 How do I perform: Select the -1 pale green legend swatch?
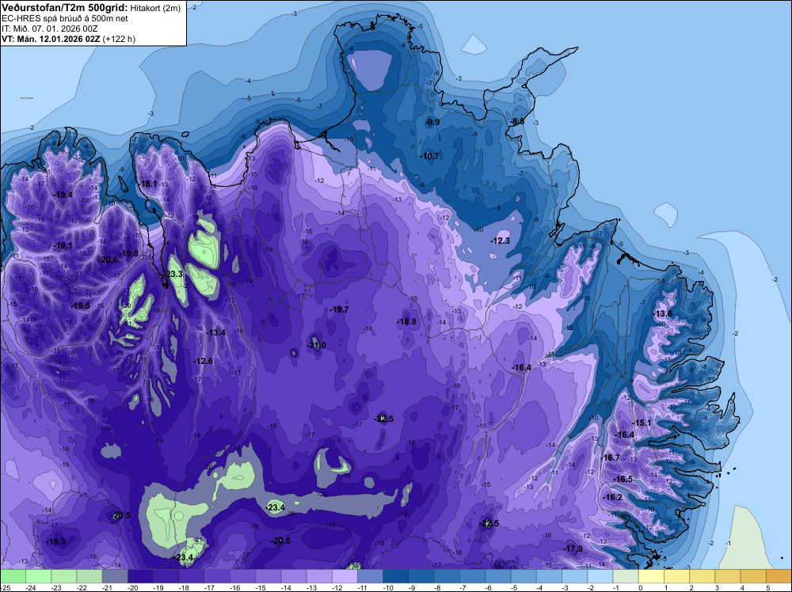point(626,576)
